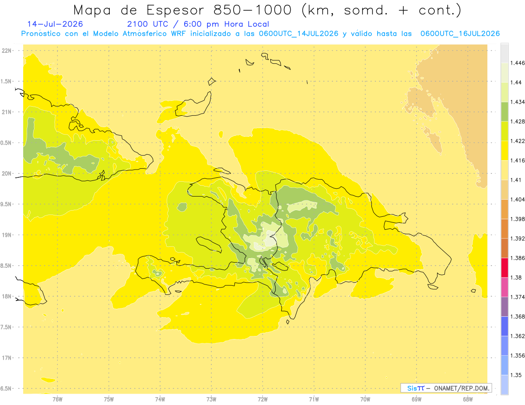
Task: Click the latitude label "20N"
Action: coord(7,173)
